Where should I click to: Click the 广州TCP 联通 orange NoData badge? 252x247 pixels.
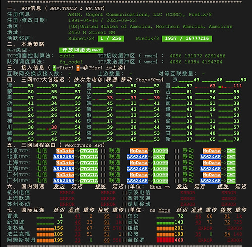pos(139,175)
